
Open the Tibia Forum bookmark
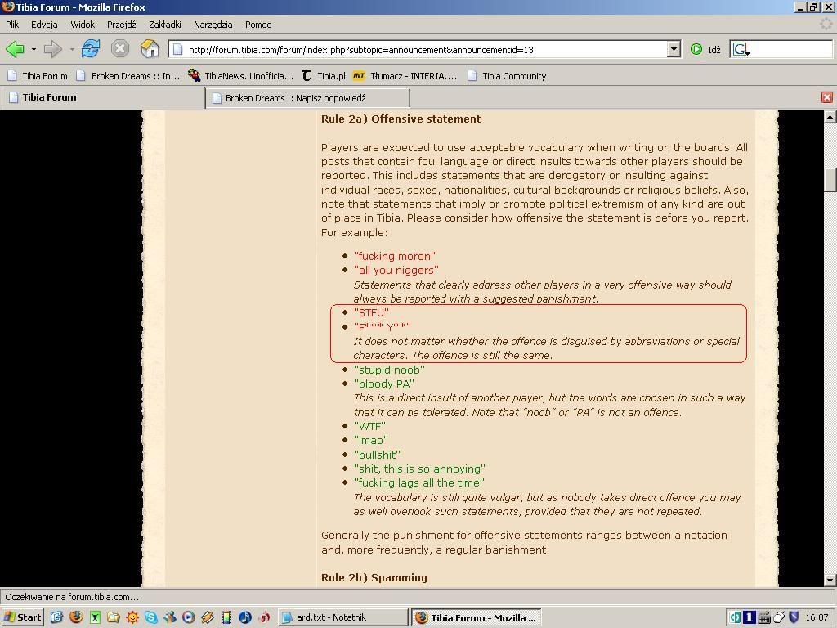click(x=38, y=76)
